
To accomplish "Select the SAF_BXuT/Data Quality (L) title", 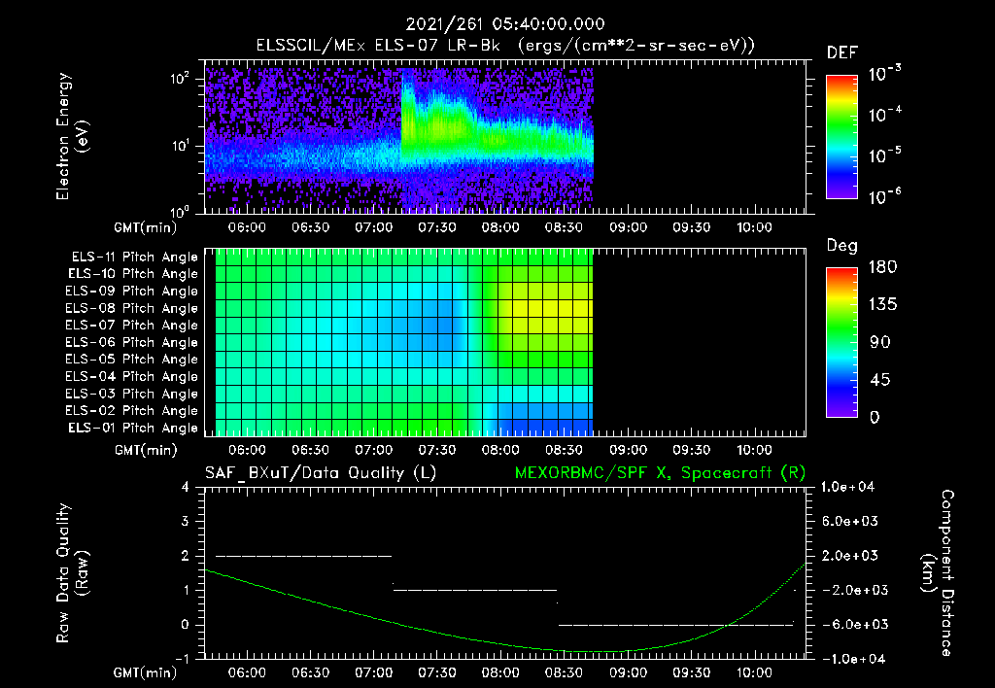I will [321, 473].
